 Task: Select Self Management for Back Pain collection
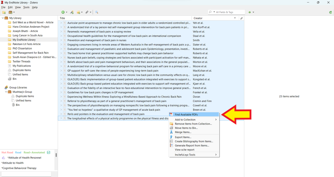point(31,53)
